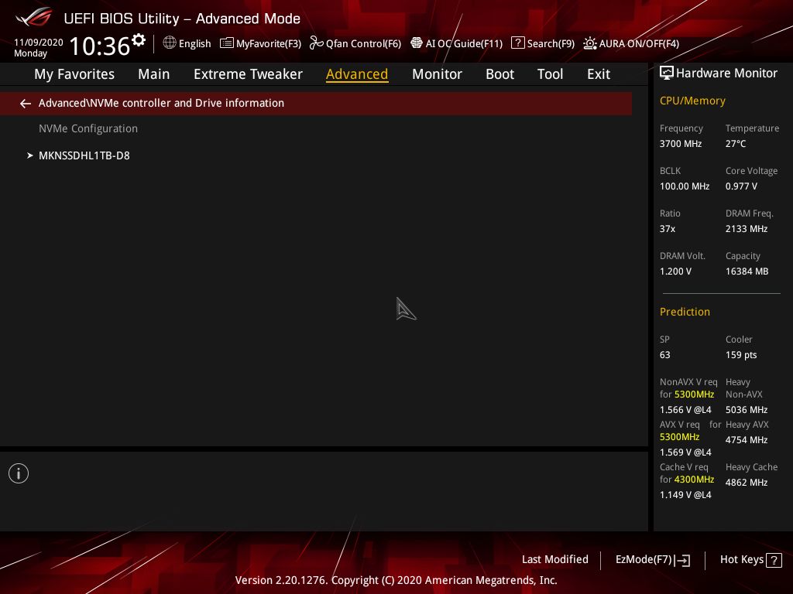
Task: Click the 1.200 V DRAM voltage value
Action: click(675, 271)
